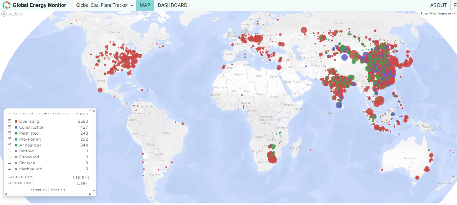457x205 pixels.
Task: Open the ABOUT menu item
Action: (x=438, y=5)
